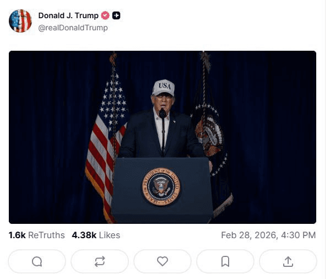The image size is (330, 279).
Task: Open the Donald J. Trump display name
Action: point(68,15)
